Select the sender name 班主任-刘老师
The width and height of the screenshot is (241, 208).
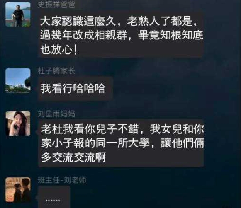62,180
